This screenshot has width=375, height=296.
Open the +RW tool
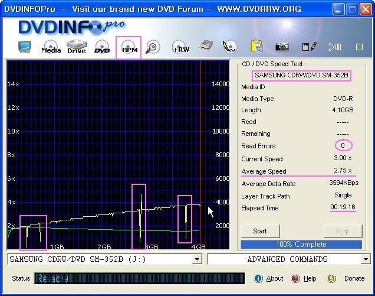pos(180,47)
